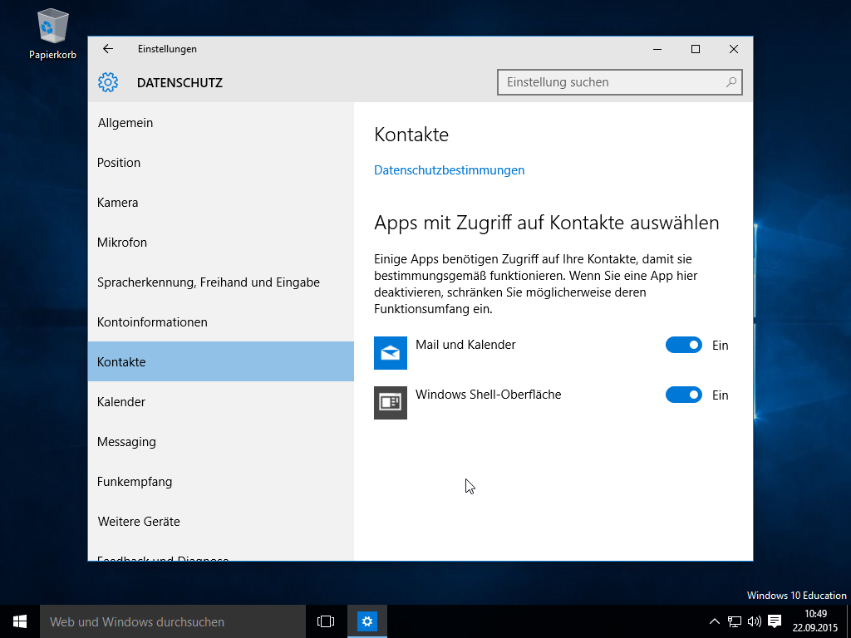Show hidden system tray icons
The height and width of the screenshot is (638, 851).
point(715,621)
